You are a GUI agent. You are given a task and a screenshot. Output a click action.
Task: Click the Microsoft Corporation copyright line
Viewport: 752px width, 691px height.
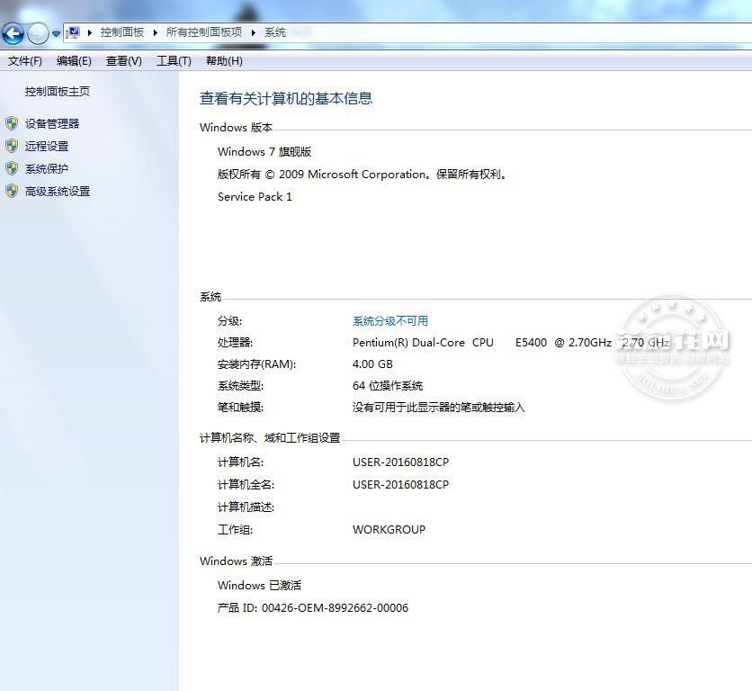(363, 175)
